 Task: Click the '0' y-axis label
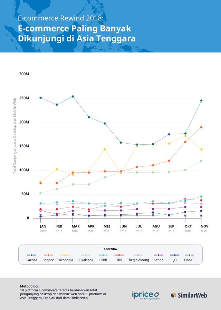[x=28, y=218]
